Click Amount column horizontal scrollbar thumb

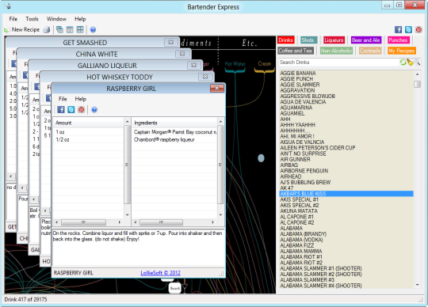click(x=83, y=222)
